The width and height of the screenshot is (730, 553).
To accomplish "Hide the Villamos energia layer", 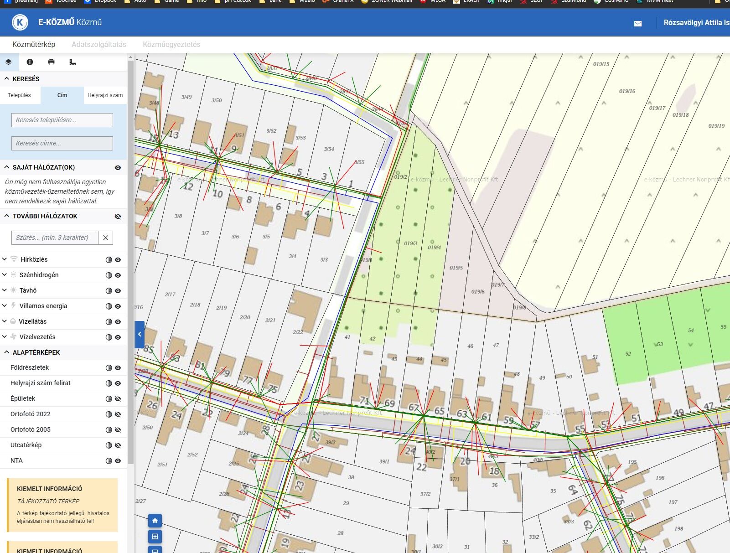I will point(118,306).
